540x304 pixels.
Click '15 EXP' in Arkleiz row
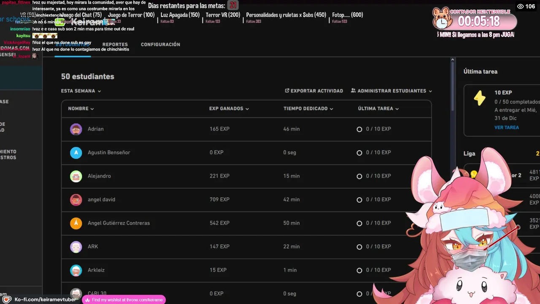click(218, 270)
